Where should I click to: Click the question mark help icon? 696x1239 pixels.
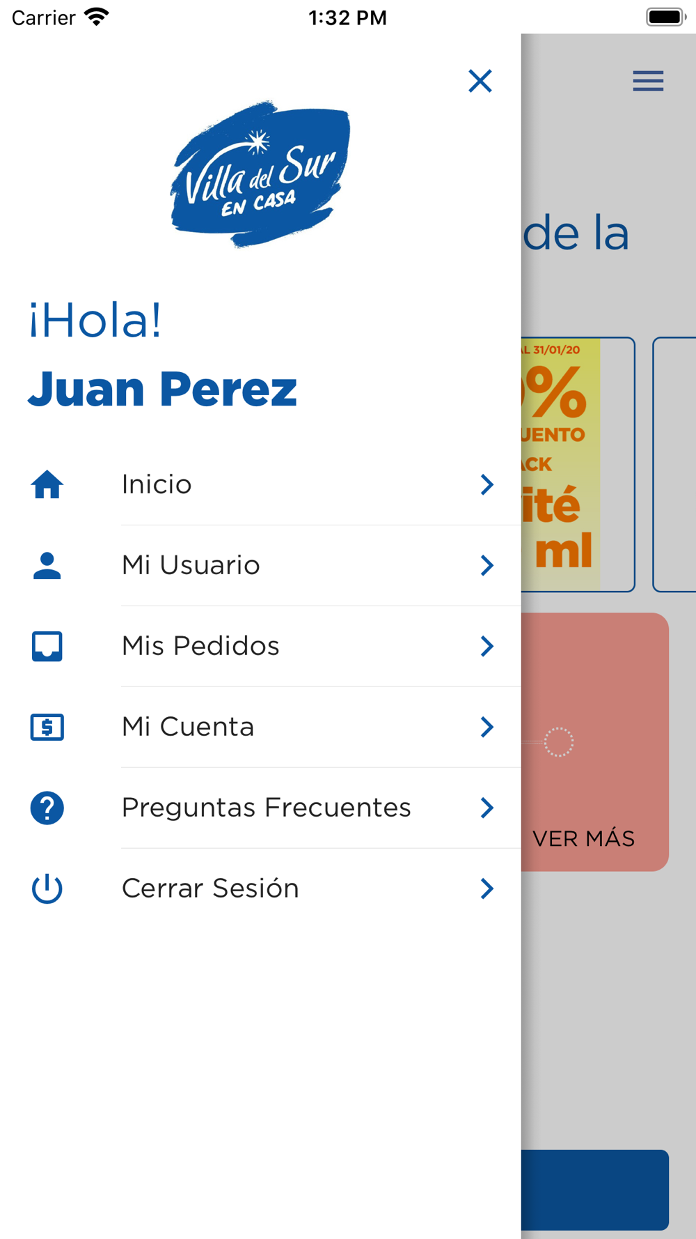47,808
